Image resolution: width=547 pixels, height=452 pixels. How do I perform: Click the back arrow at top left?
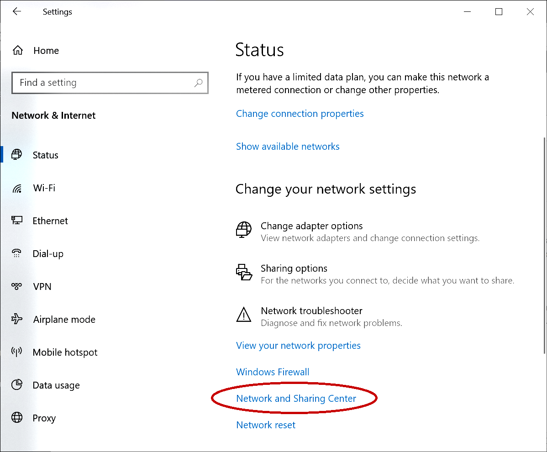coord(17,11)
